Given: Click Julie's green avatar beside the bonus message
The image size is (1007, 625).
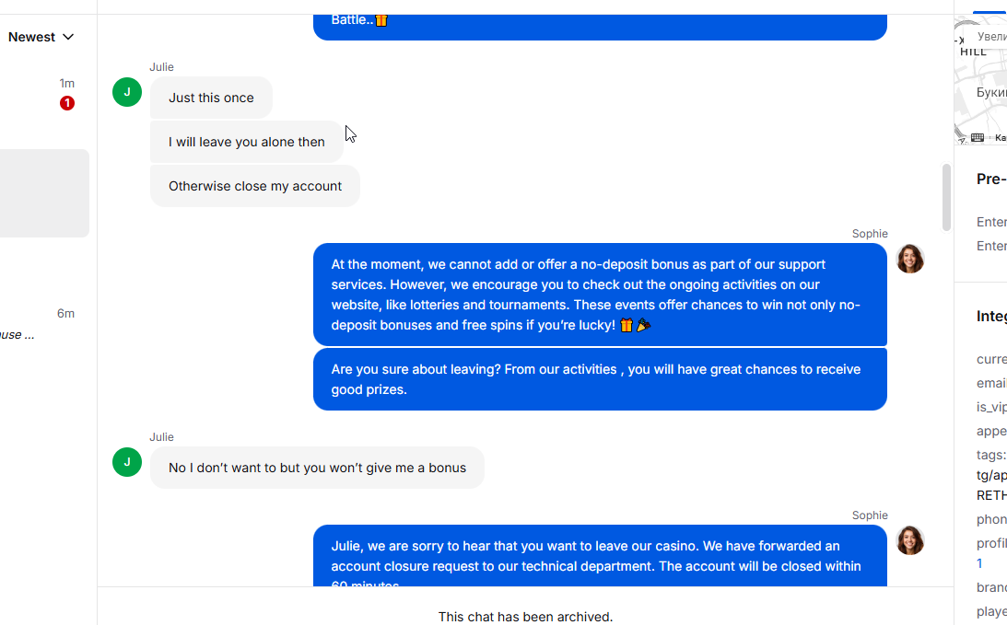Looking at the screenshot, I should pyautogui.click(x=127, y=462).
